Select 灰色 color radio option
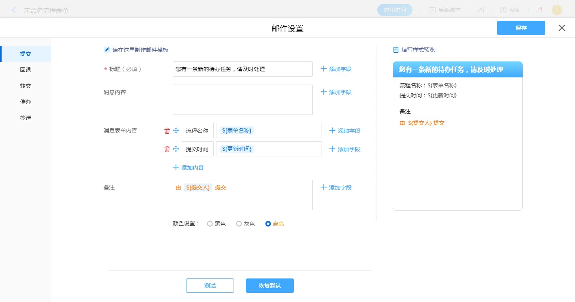The height and width of the screenshot is (302, 575). (239, 224)
